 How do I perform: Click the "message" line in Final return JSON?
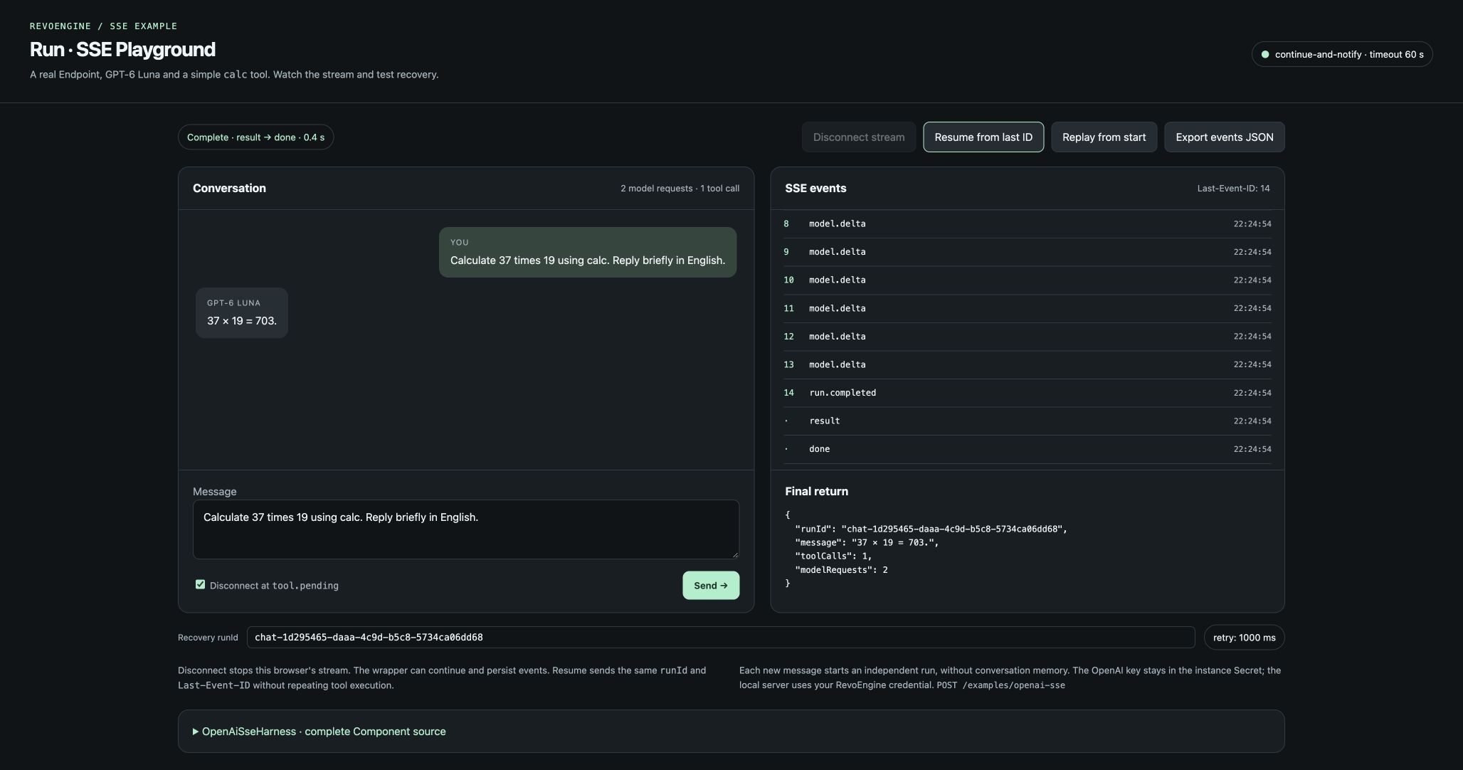click(x=867, y=543)
